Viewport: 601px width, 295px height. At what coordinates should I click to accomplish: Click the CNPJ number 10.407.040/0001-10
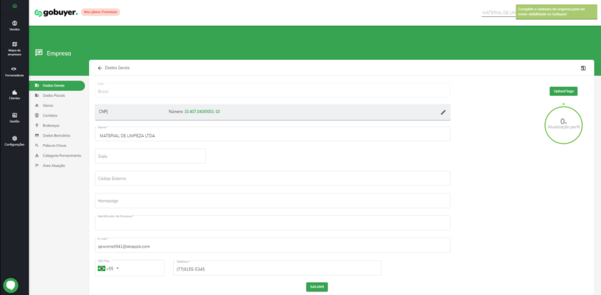pos(202,112)
